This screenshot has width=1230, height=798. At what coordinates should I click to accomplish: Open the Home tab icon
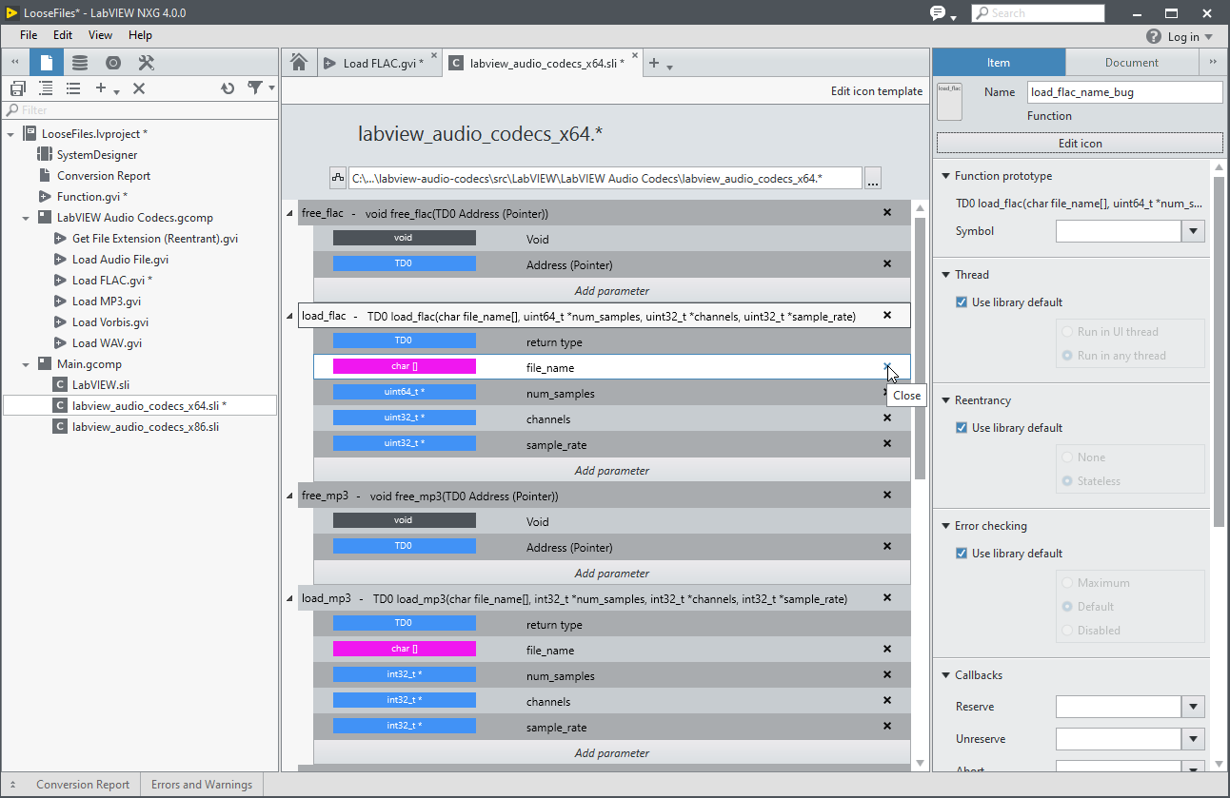pos(299,63)
